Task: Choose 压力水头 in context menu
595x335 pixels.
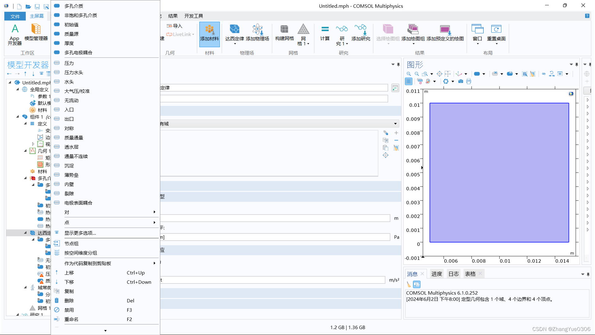Action: [105, 72]
